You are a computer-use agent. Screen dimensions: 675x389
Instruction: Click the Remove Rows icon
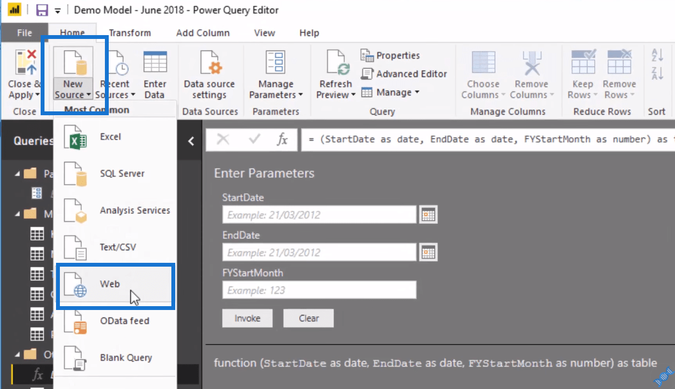point(619,61)
